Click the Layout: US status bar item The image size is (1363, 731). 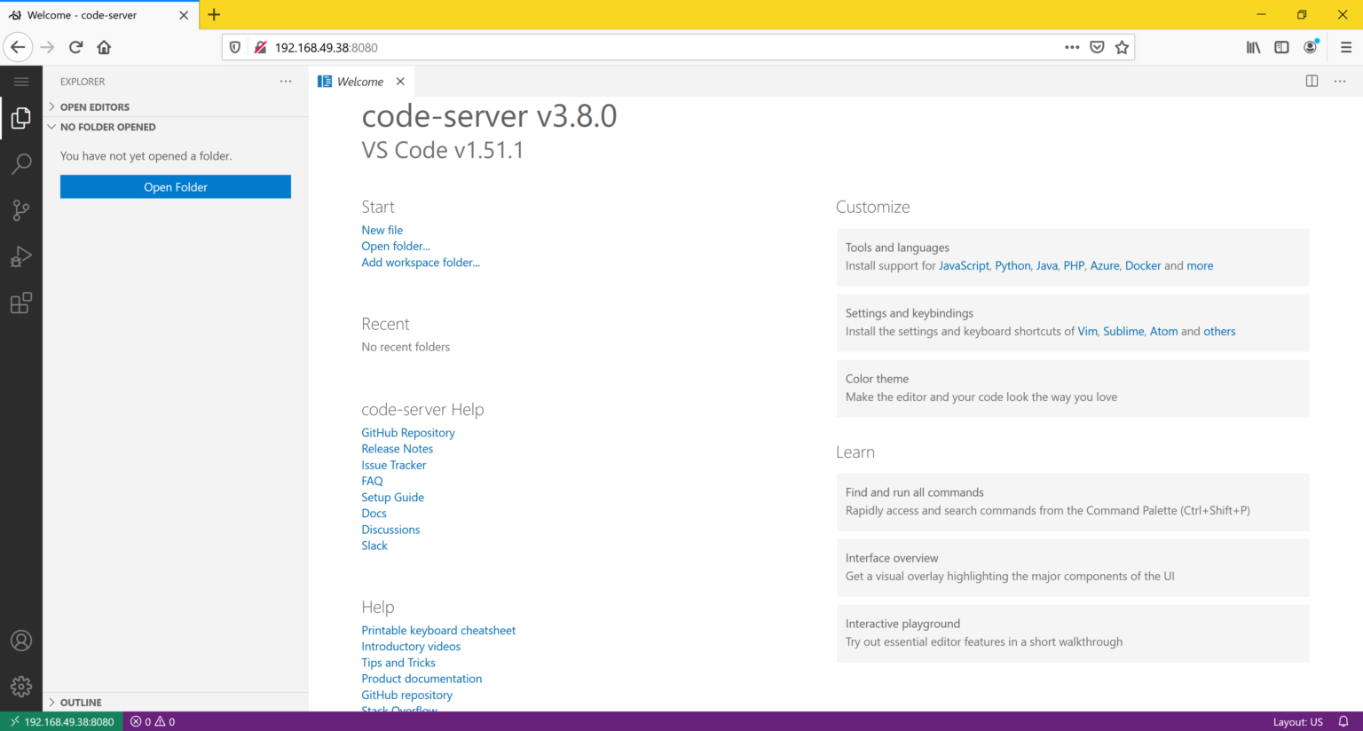pyautogui.click(x=1298, y=721)
